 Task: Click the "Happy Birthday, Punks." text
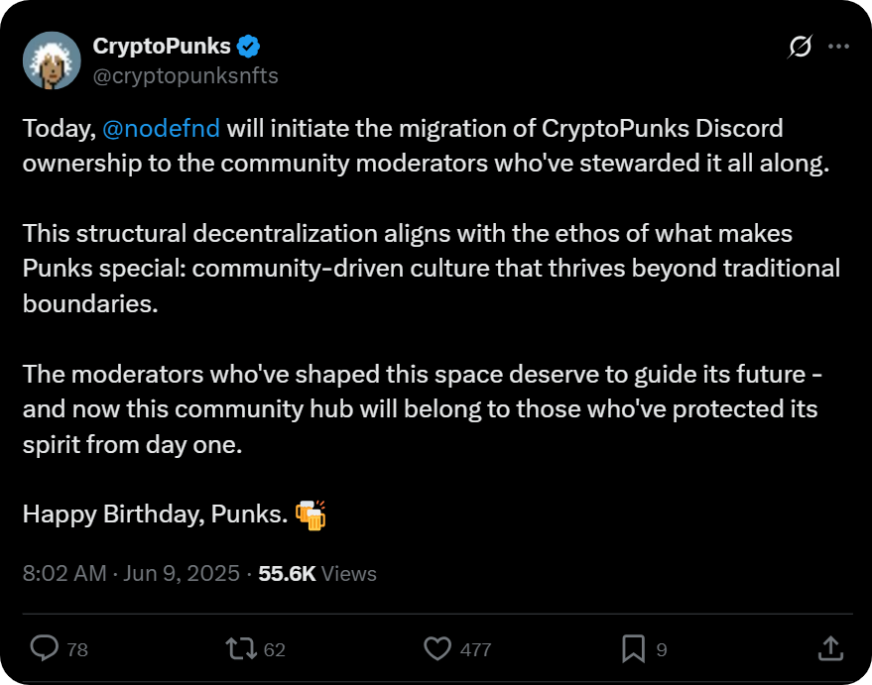point(155,514)
